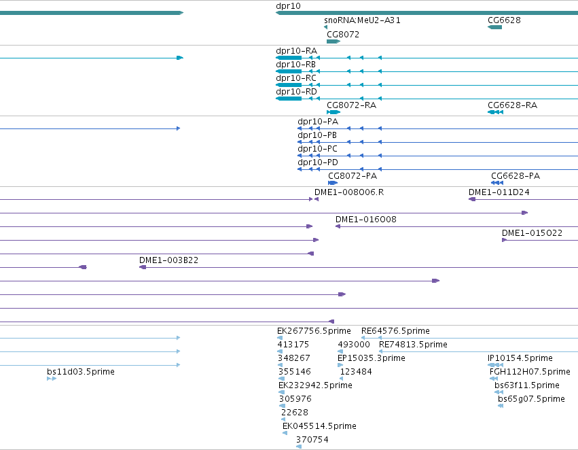Viewport: 578px width, 450px height.
Task: Click the CG8072 gene arrow glyph
Action: coord(333,41)
